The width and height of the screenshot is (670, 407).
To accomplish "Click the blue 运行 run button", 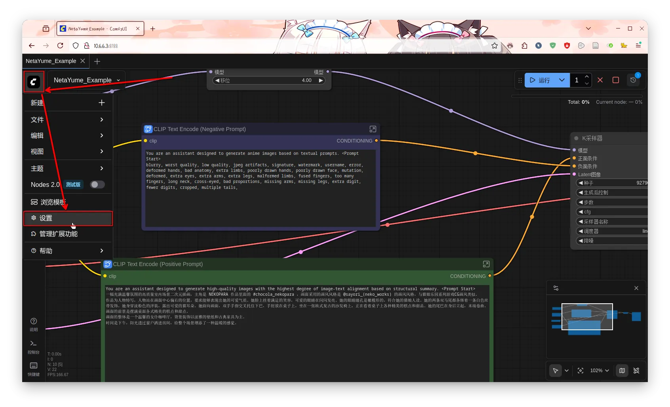I will tap(541, 80).
